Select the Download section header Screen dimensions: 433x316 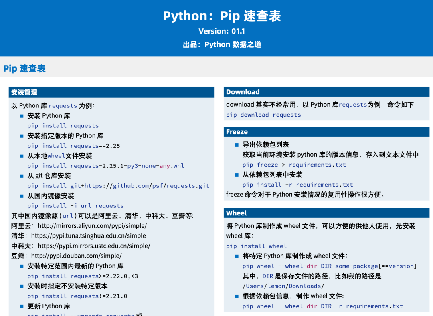(243, 92)
